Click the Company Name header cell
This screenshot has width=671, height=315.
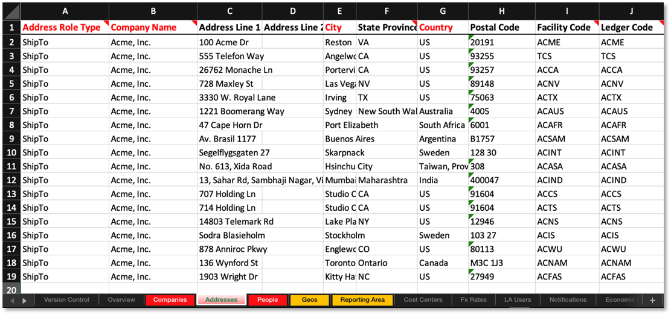coord(153,27)
